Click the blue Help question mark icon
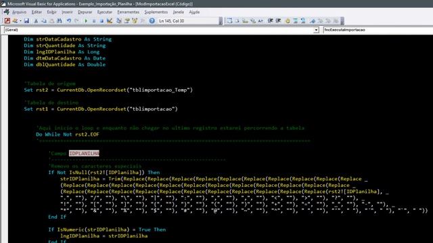This screenshot has height=243, width=433. pyautogui.click(x=152, y=21)
